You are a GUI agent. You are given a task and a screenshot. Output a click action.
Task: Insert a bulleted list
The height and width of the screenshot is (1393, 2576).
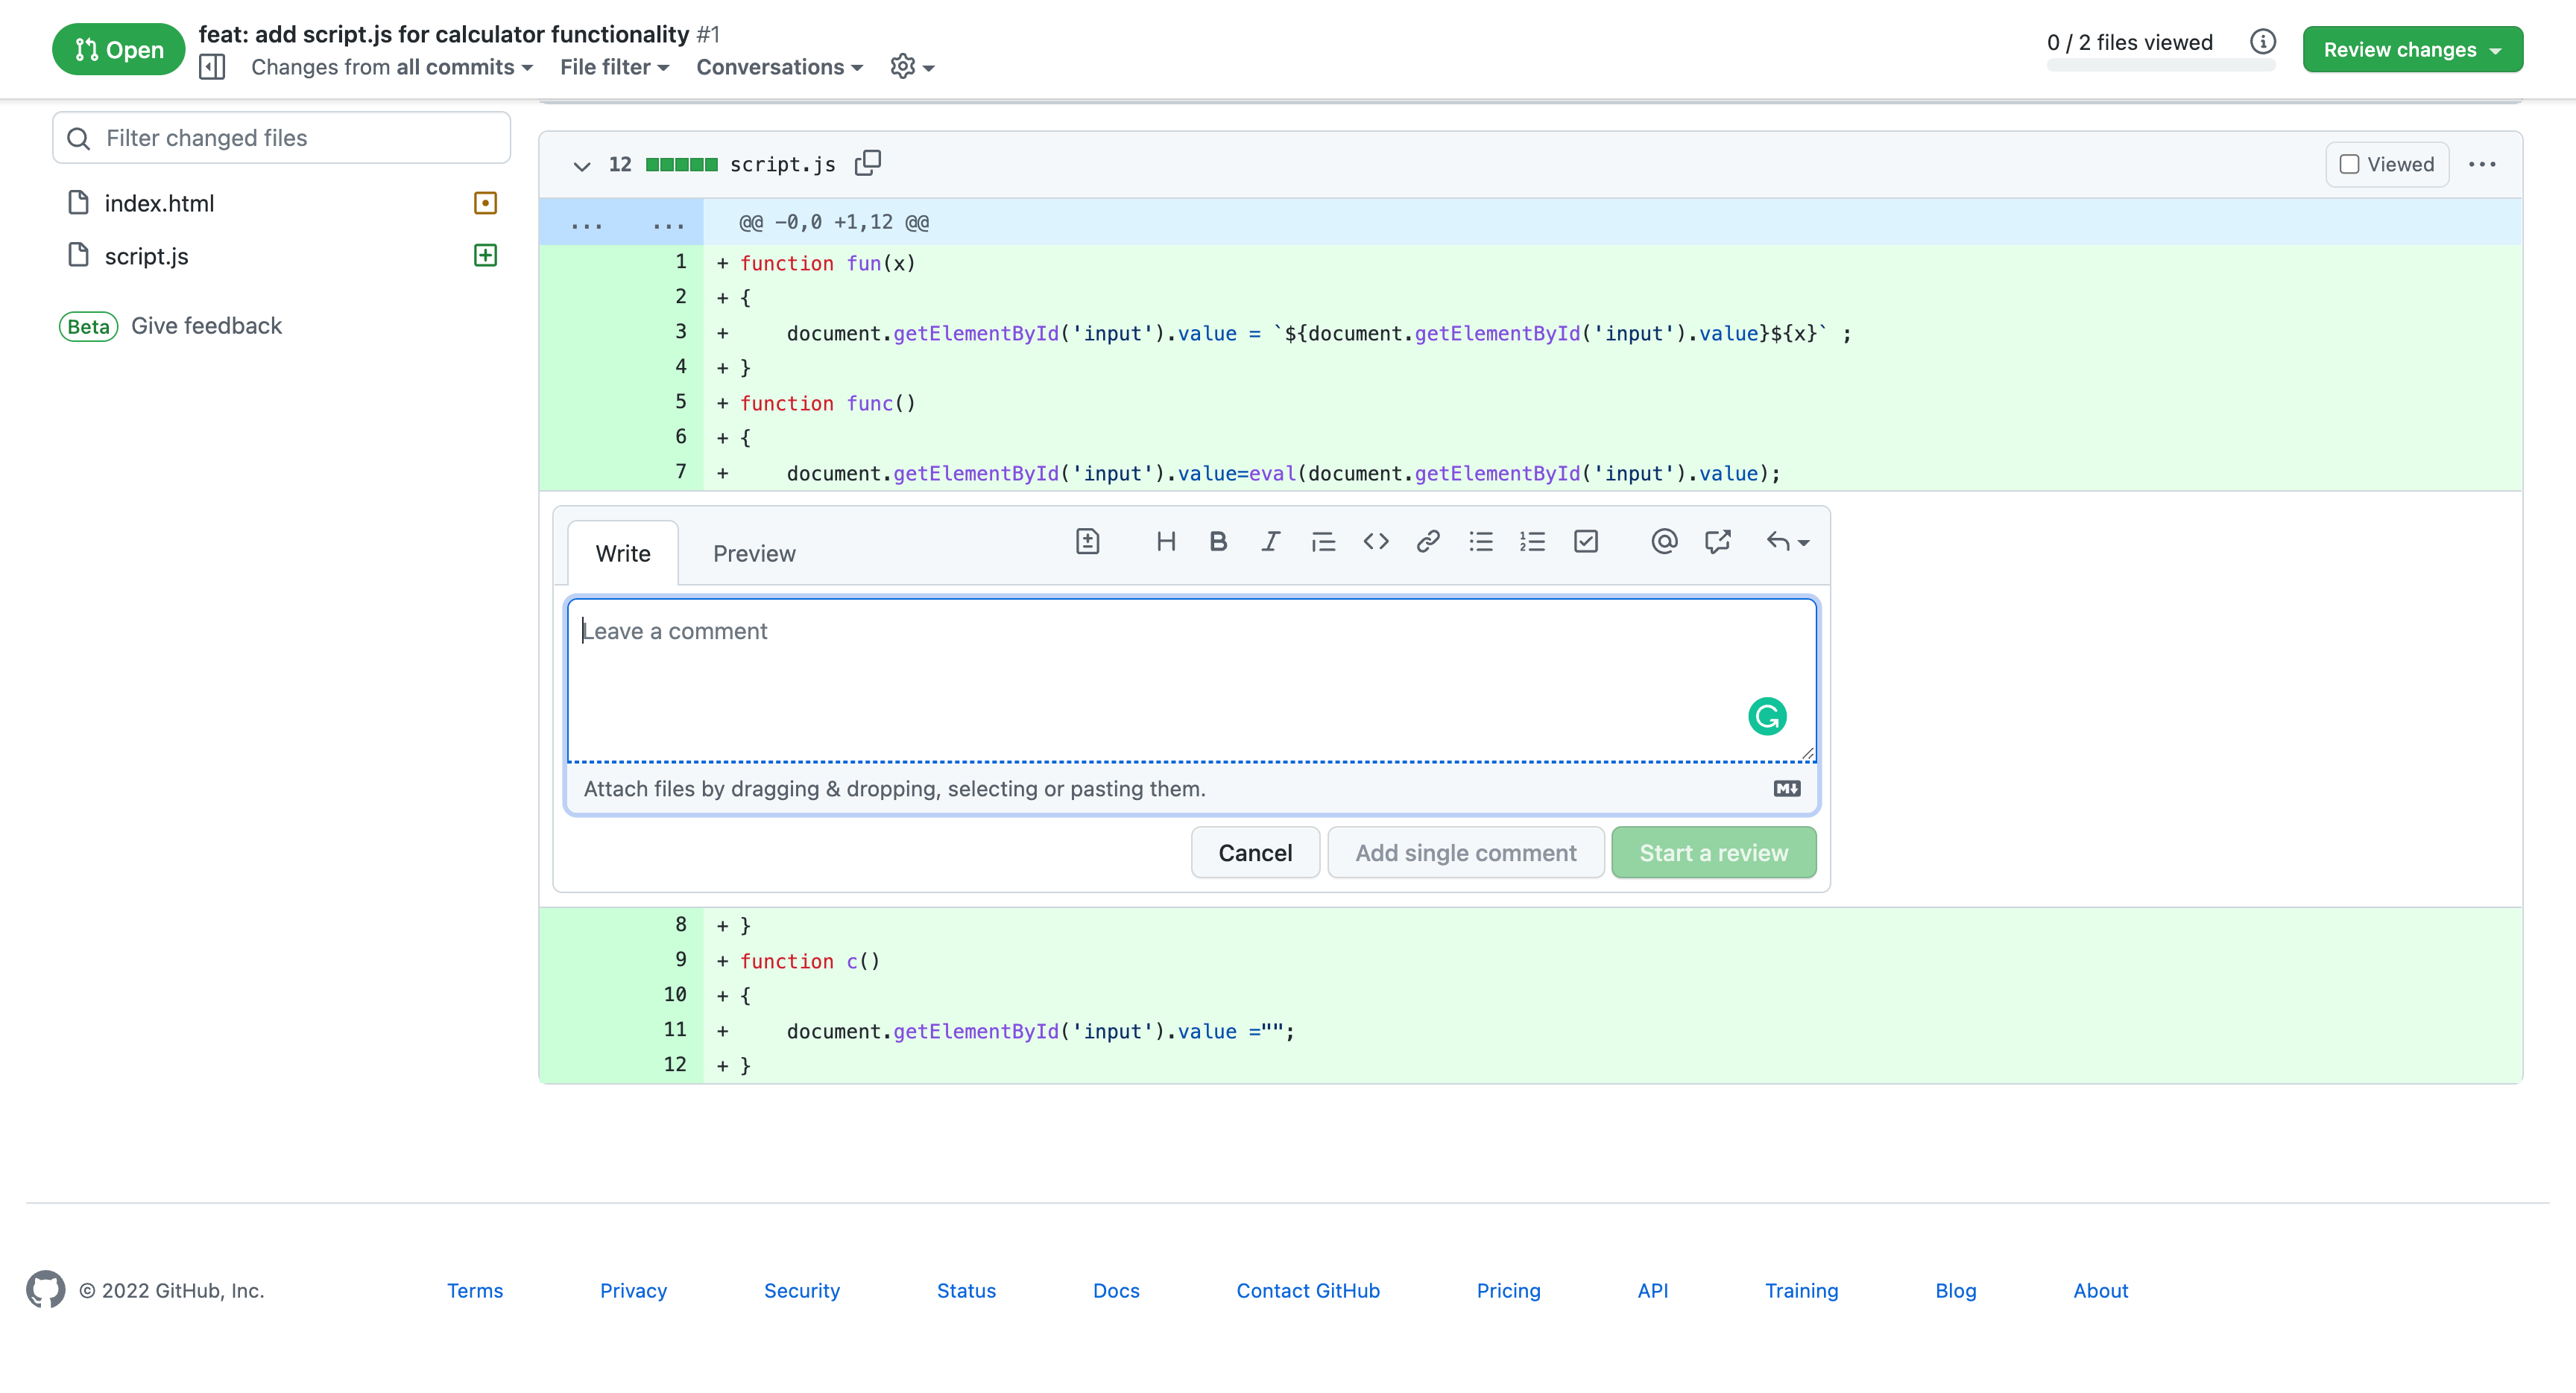1481,542
